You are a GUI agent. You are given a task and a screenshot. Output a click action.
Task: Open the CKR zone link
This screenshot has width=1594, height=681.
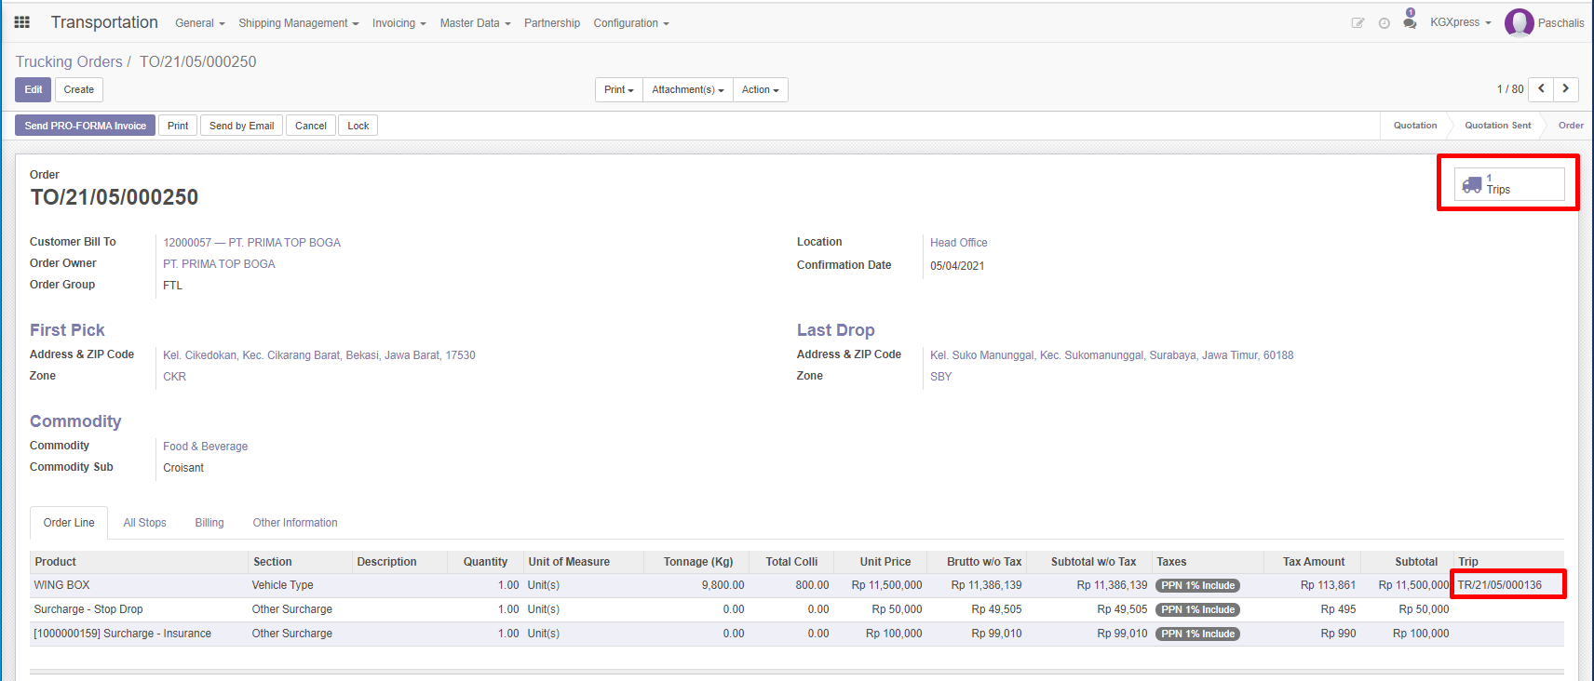pos(174,377)
